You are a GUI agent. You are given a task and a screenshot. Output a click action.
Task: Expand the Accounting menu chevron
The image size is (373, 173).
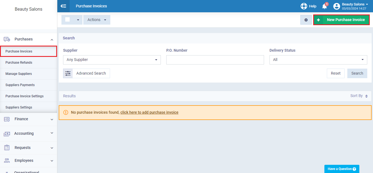(x=52, y=133)
